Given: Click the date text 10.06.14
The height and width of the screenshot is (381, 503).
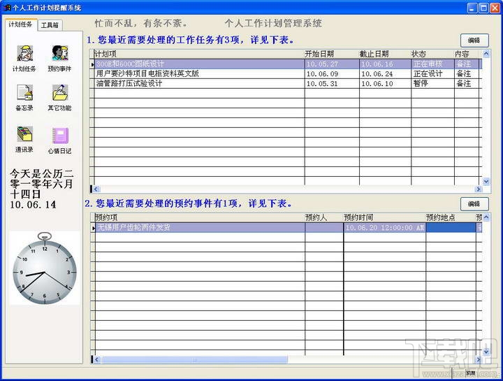Looking at the screenshot, I should (x=33, y=204).
